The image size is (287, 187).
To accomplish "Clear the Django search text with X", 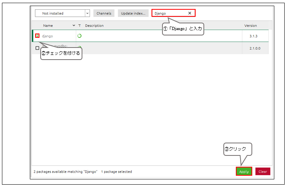I will 190,13.
